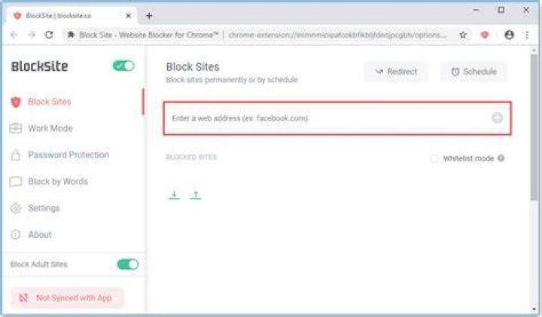Screen dimensions: 542x317
Task: Click the Not Synced with App button
Action: [x=67, y=297]
